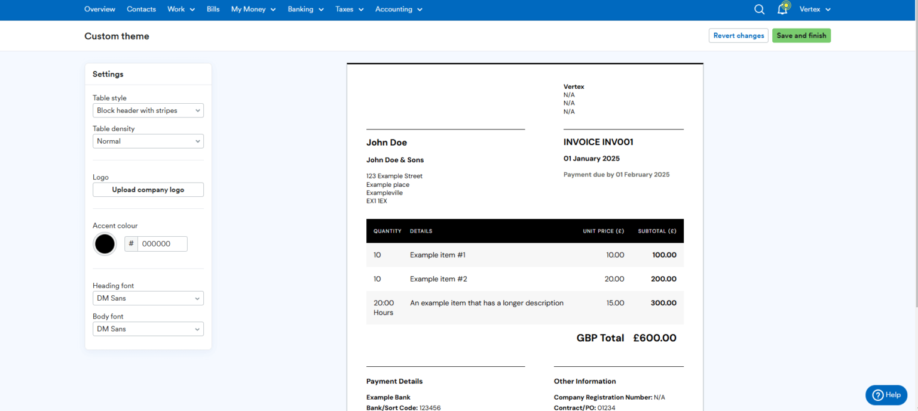Open the Banking menu
This screenshot has width=918, height=411.
[305, 9]
